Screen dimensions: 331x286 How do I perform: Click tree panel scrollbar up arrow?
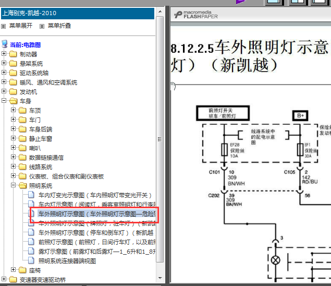160,11
